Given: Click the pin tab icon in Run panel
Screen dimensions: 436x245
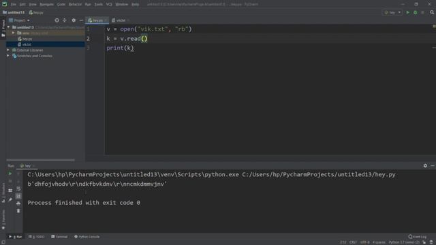Looking at the screenshot, I should pyautogui.click(x=10, y=199).
